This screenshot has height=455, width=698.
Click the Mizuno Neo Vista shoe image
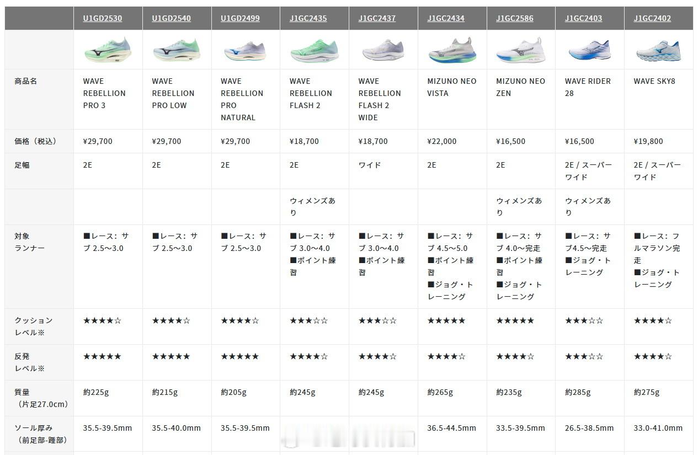pos(452,50)
